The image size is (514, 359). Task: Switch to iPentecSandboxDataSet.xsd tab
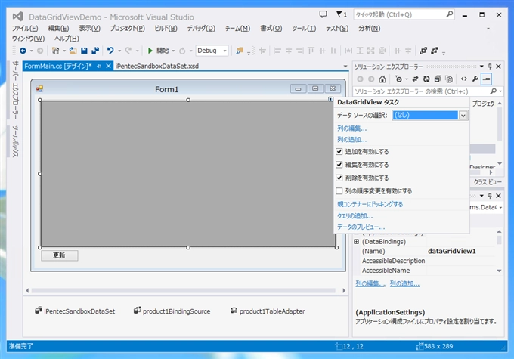pyautogui.click(x=158, y=66)
